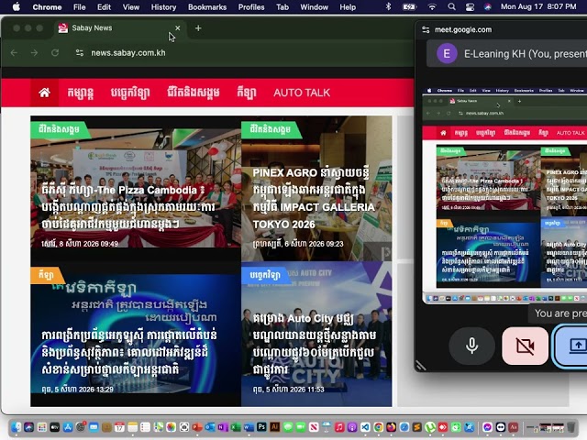Open Sublime Text from the Dock

coord(417,427)
